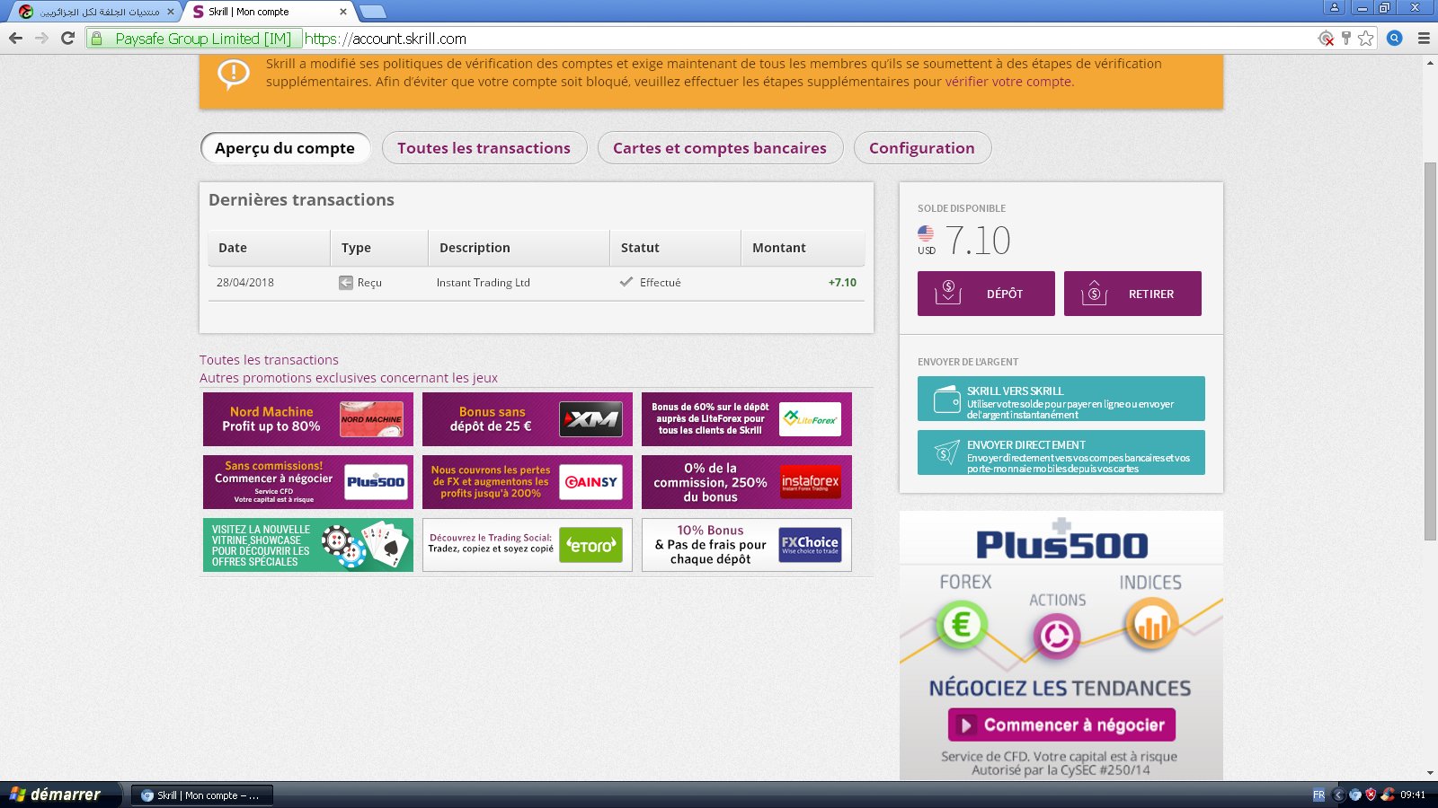The width and height of the screenshot is (1438, 808).
Task: Open the Chrome hamburger menu
Action: (x=1424, y=39)
